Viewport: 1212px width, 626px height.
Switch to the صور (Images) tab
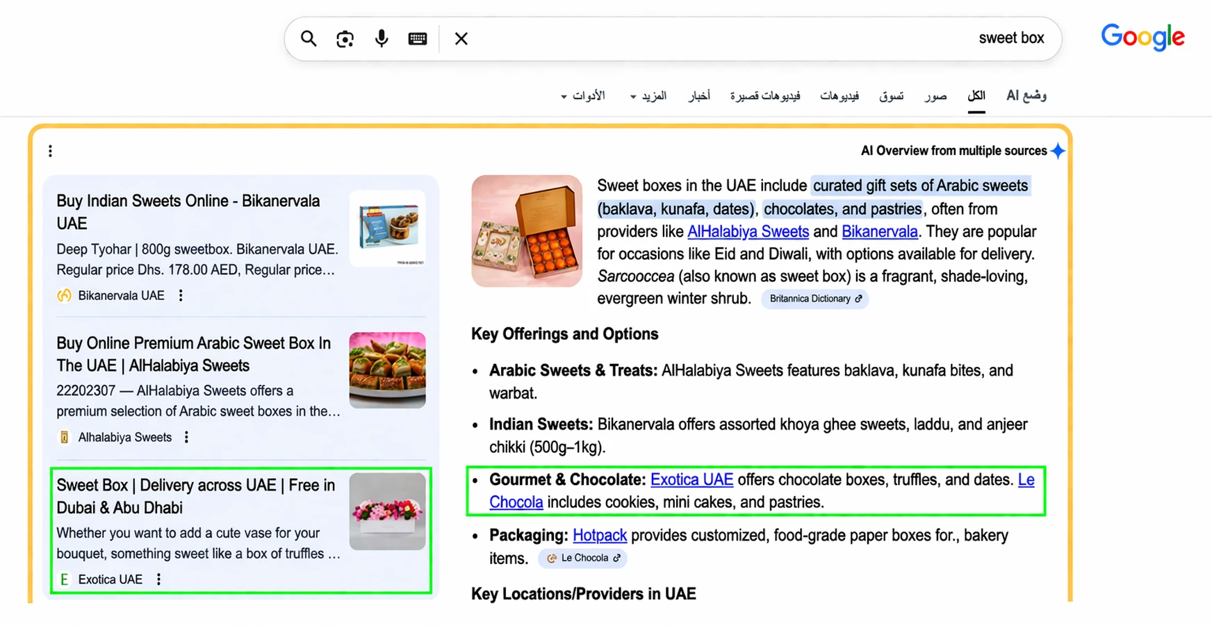[x=935, y=96]
